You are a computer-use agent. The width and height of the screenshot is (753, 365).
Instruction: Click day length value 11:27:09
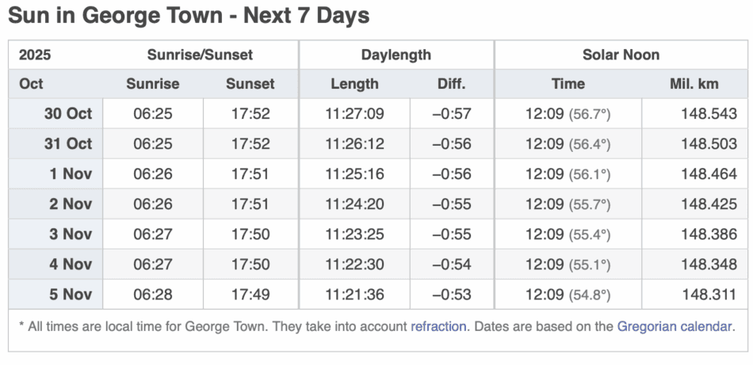coord(354,114)
